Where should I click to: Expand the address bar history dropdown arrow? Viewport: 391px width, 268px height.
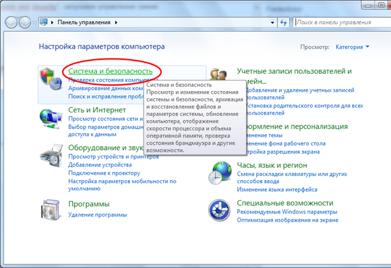272,23
